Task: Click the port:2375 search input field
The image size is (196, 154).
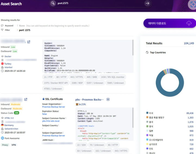Action: point(100,3)
